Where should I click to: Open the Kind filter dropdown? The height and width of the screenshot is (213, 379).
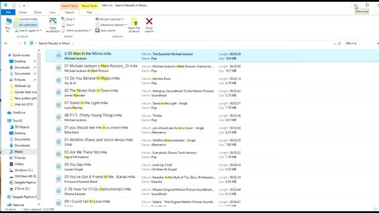pos(68,19)
